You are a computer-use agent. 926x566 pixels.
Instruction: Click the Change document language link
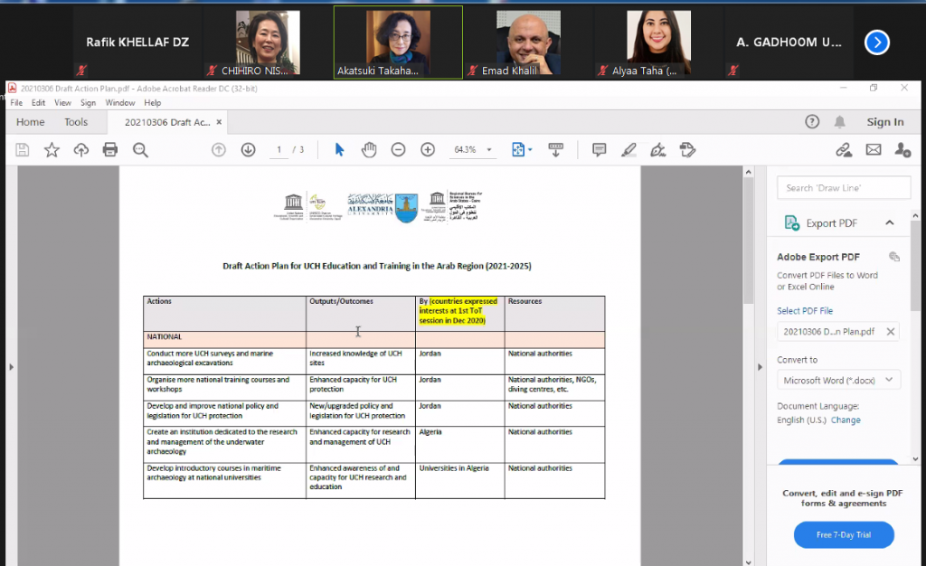pos(846,420)
